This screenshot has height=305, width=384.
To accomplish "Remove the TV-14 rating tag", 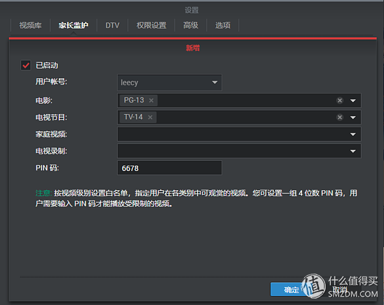I will point(150,117).
